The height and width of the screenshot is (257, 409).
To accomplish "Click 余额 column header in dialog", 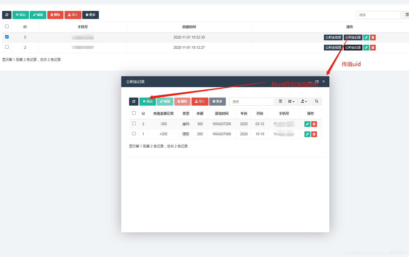I will (x=200, y=114).
